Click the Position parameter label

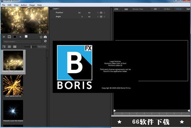pos(59,12)
